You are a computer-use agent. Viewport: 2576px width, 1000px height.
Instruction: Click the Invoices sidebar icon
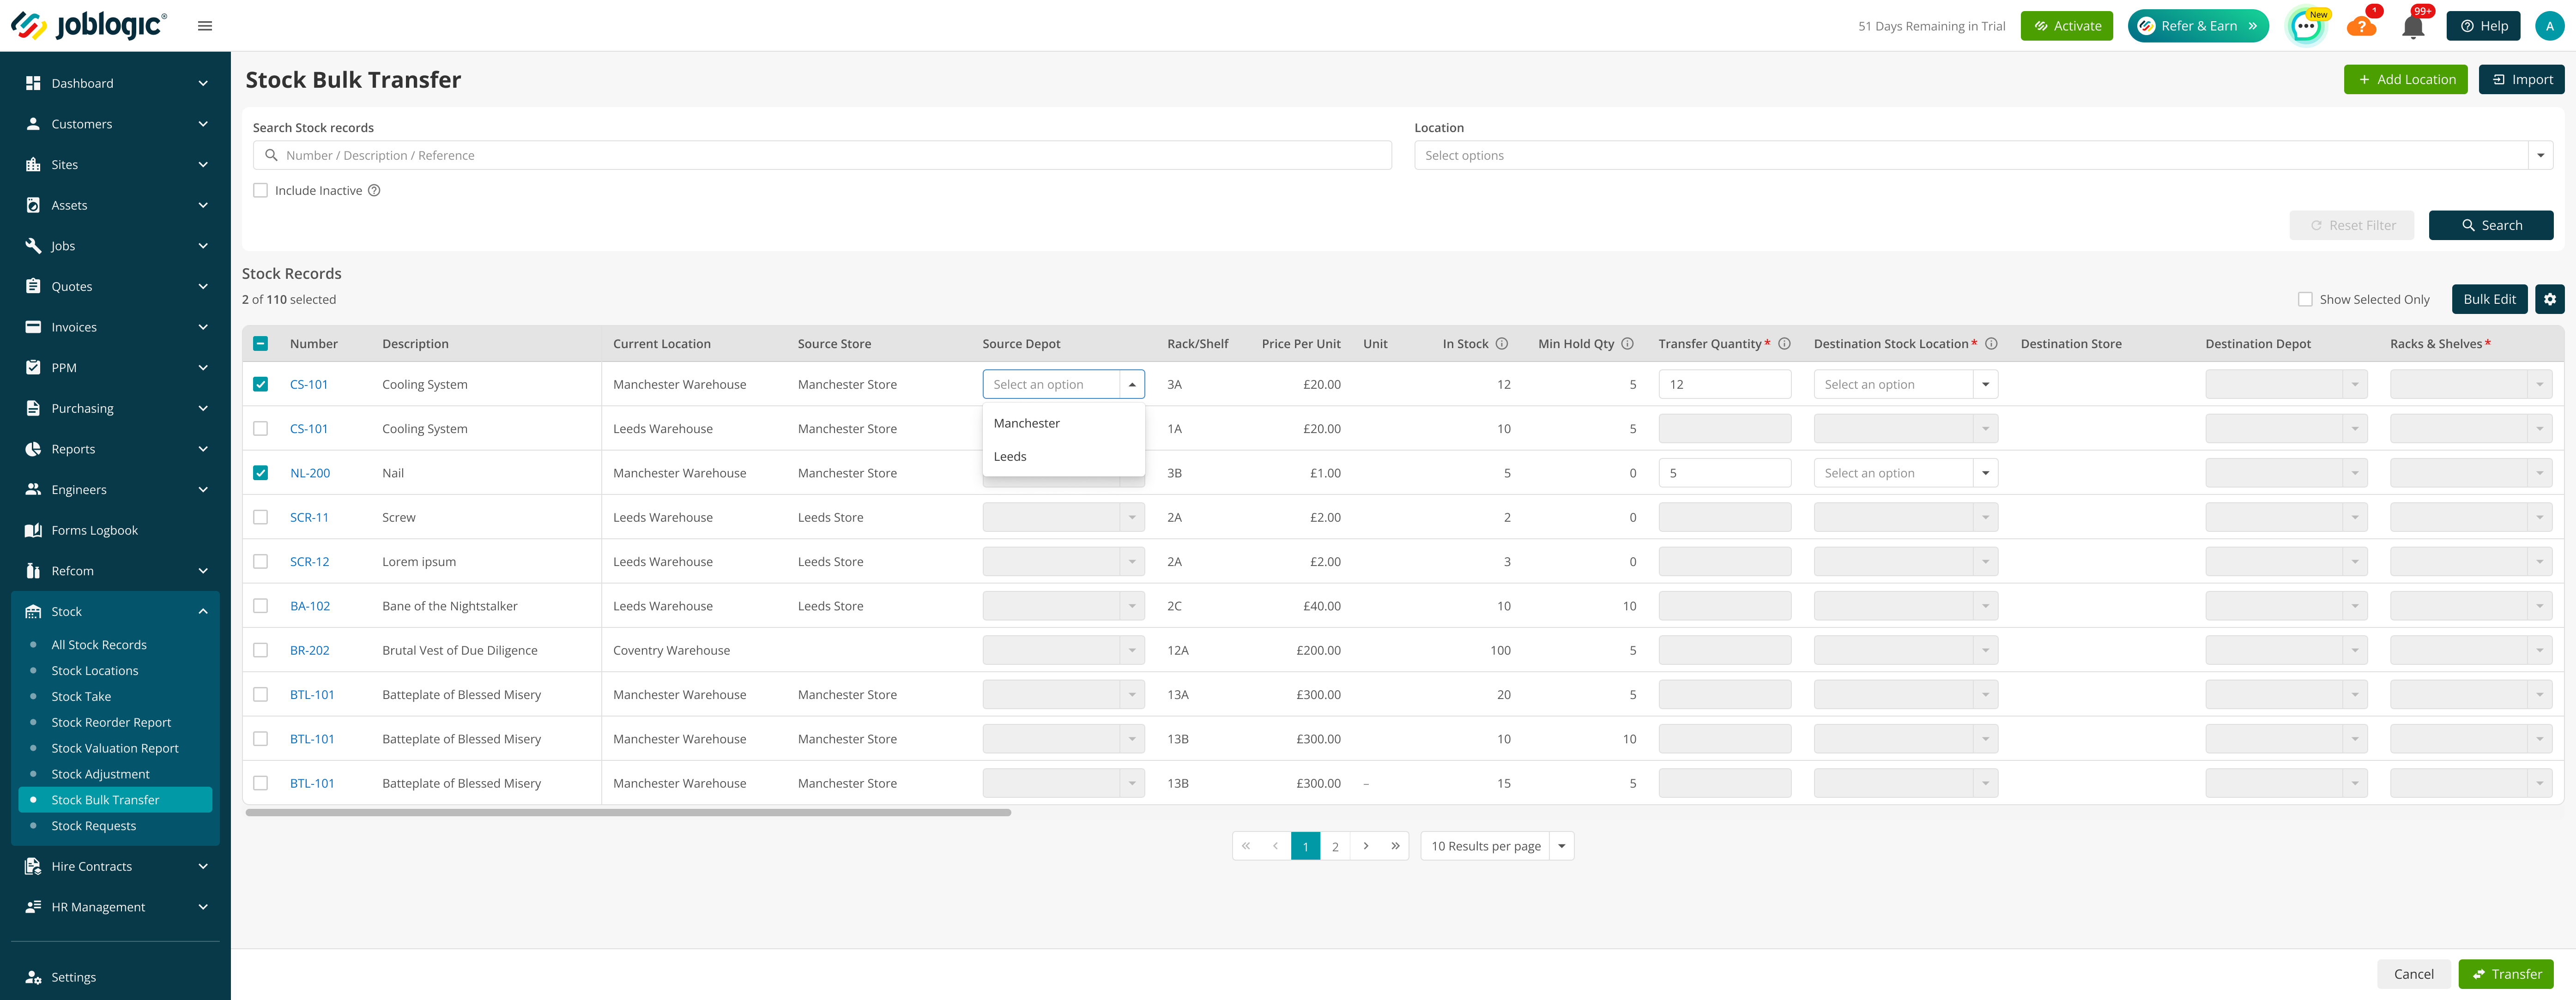click(x=33, y=327)
